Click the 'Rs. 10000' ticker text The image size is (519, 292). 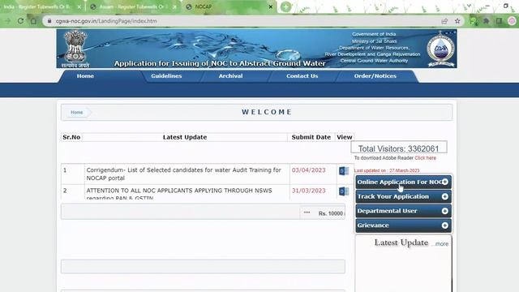coord(331,213)
